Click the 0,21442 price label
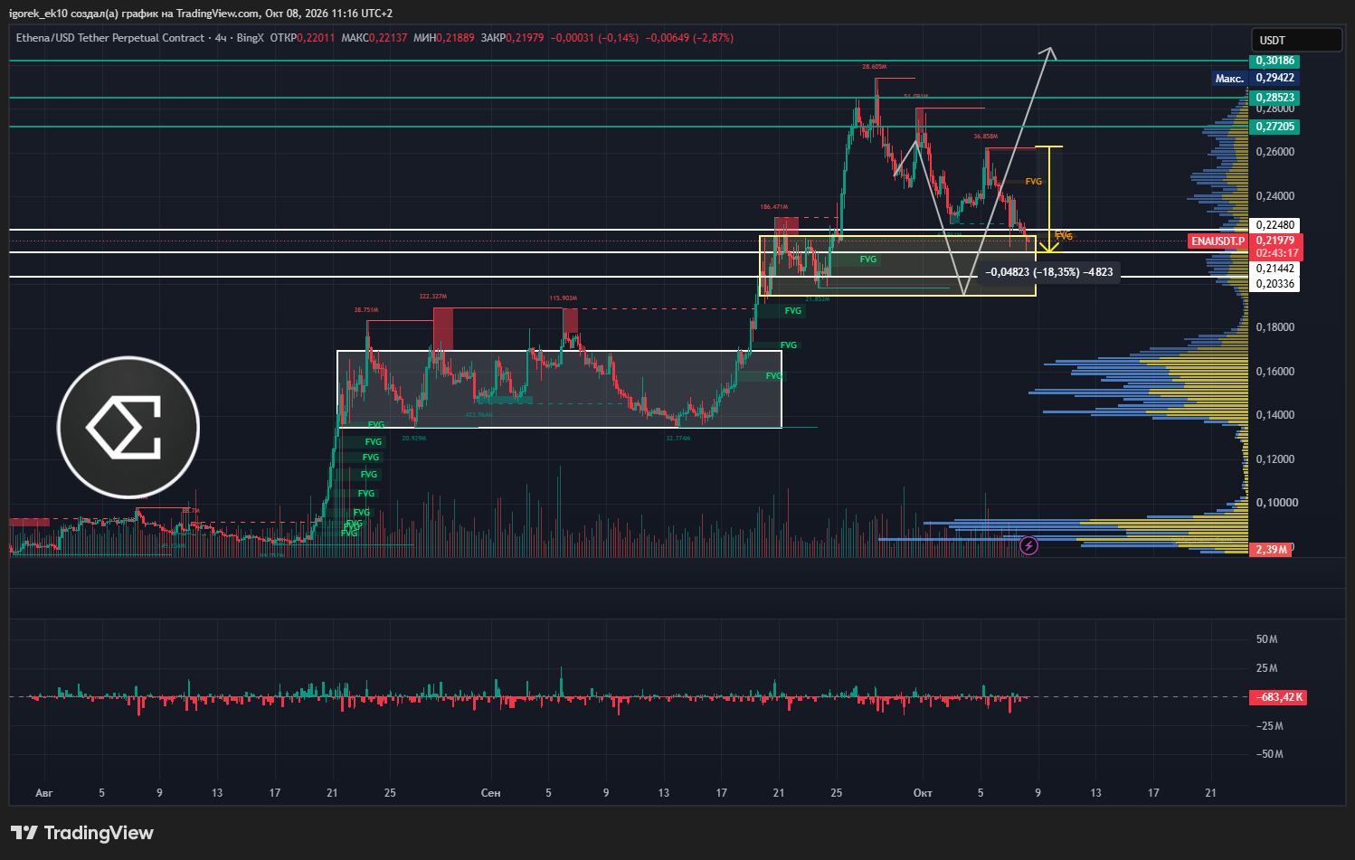The image size is (1355, 860). (1274, 269)
